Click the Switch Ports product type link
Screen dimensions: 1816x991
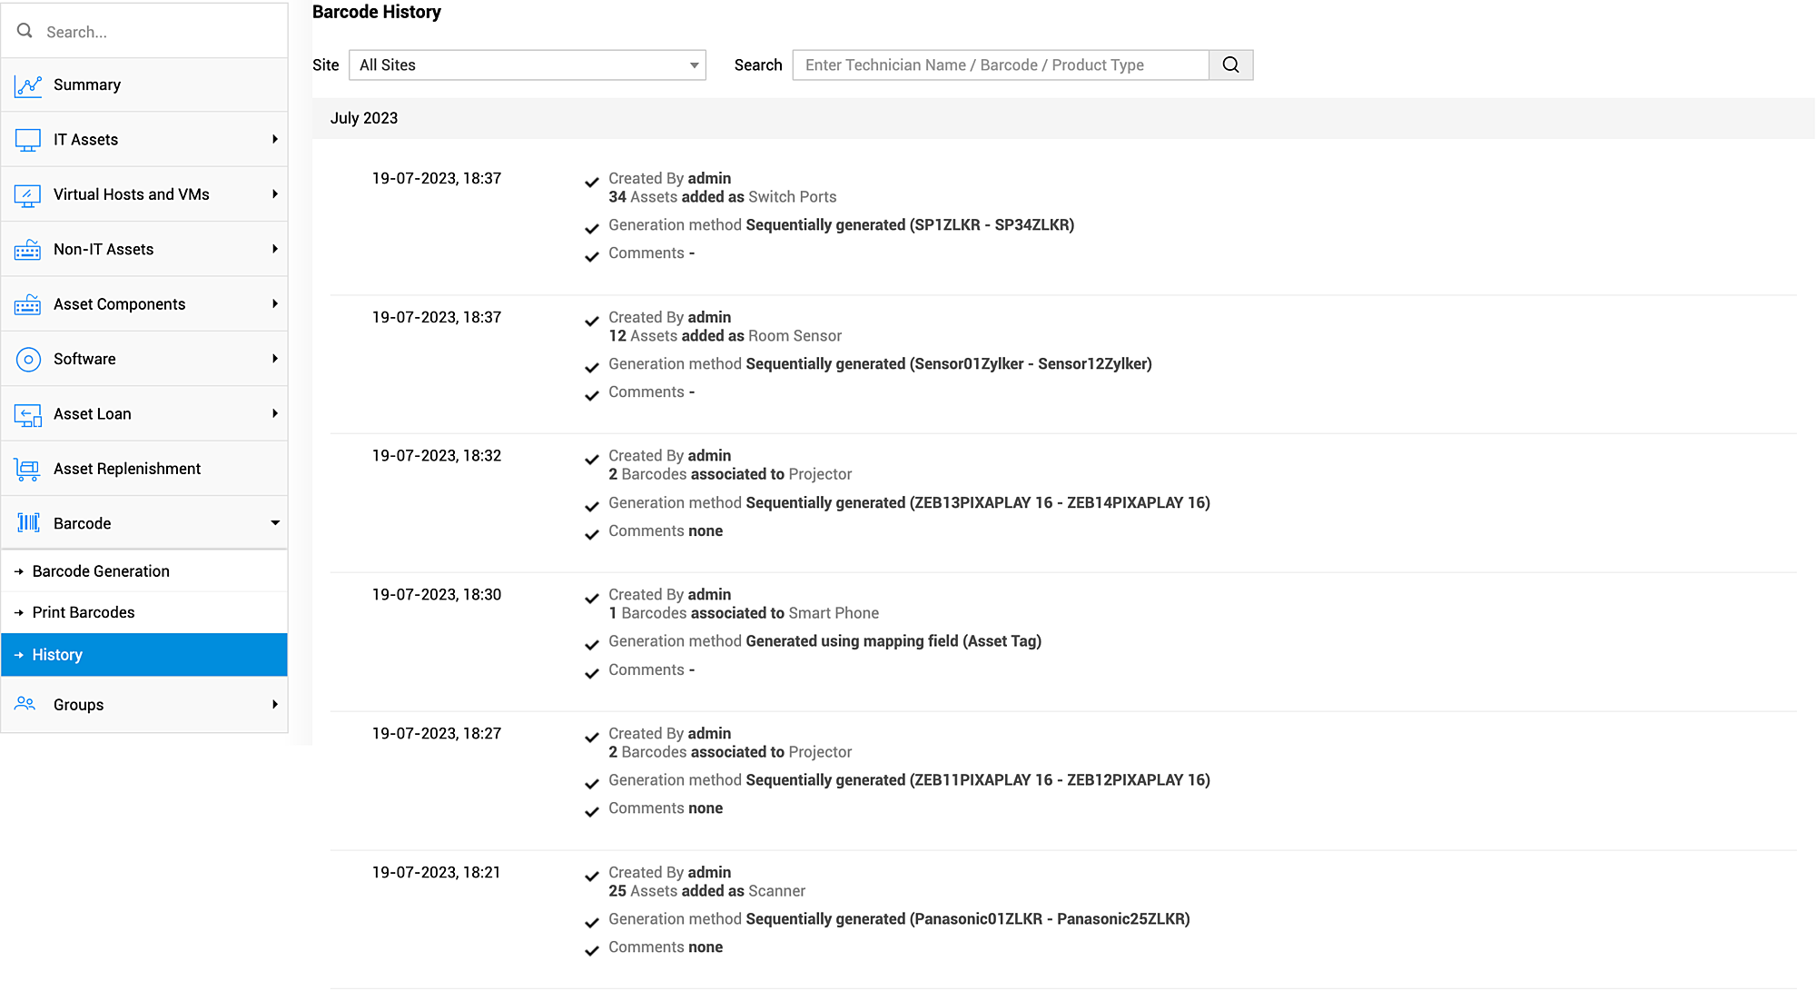click(792, 197)
